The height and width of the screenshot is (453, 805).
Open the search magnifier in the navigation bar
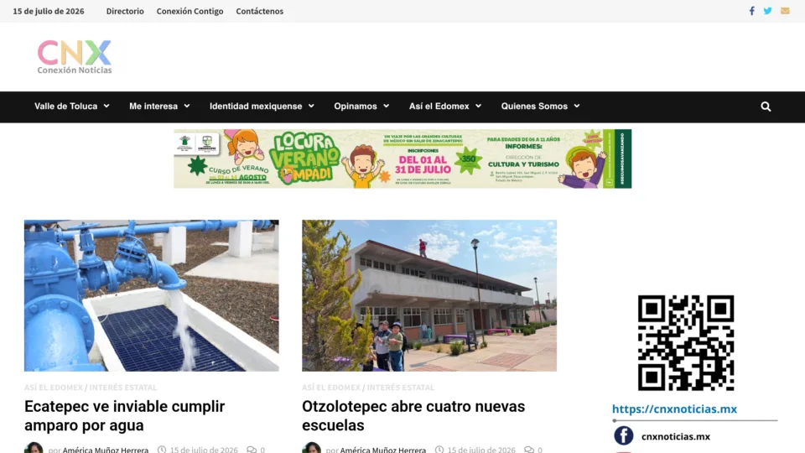(766, 107)
